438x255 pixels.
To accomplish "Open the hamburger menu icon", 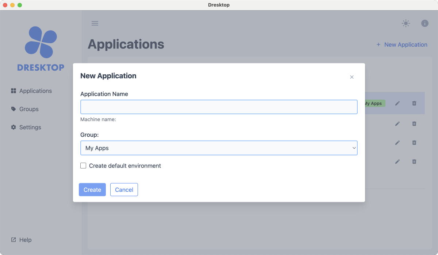I will point(95,23).
